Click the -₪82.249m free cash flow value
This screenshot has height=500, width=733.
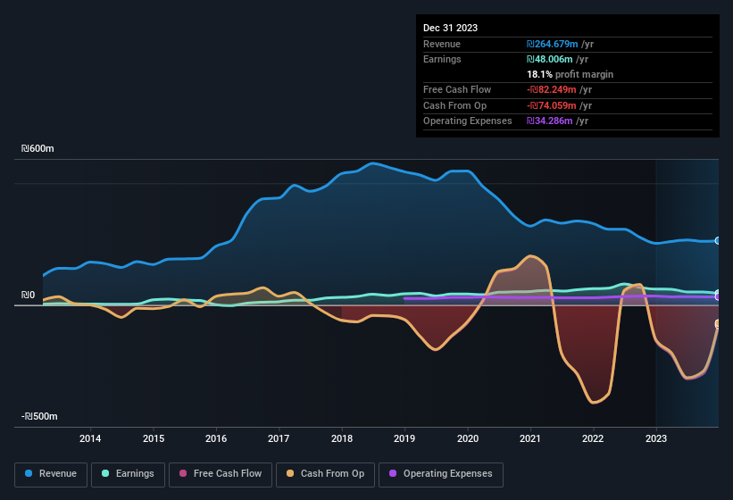551,89
